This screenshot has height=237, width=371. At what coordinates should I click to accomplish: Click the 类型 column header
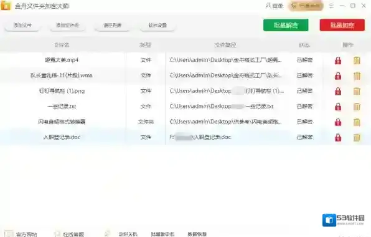(x=145, y=45)
